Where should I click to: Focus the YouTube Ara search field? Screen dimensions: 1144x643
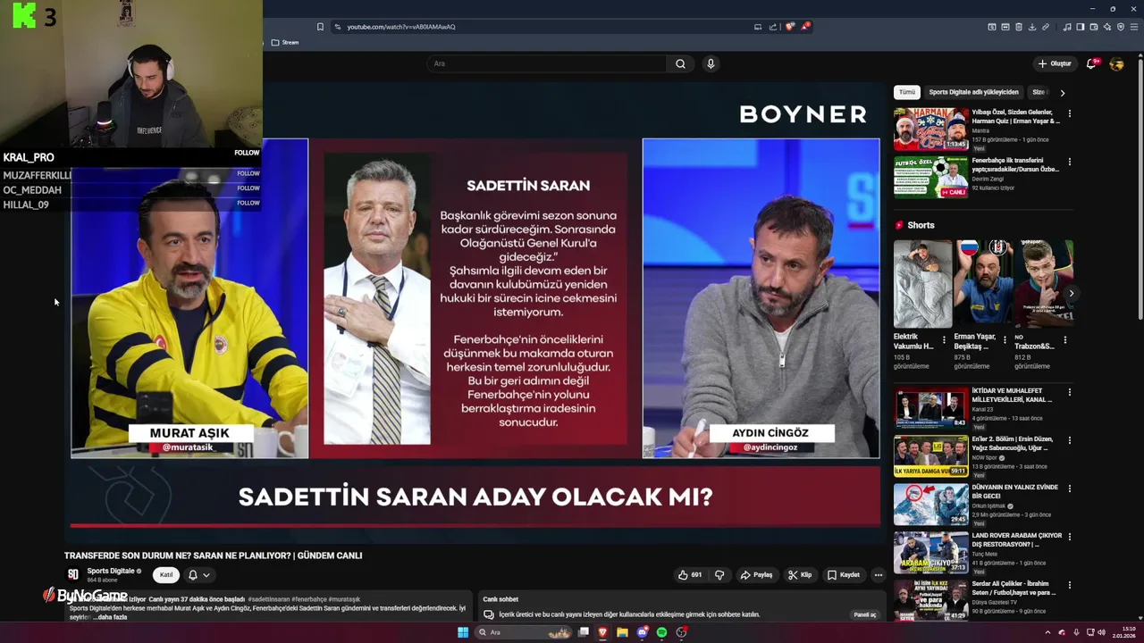click(x=547, y=63)
